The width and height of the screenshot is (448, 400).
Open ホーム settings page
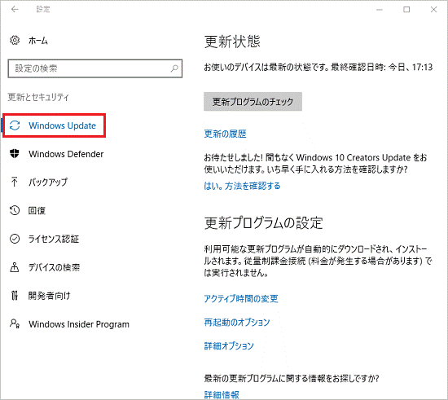point(38,41)
